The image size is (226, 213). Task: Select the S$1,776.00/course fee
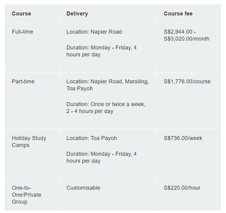click(187, 82)
